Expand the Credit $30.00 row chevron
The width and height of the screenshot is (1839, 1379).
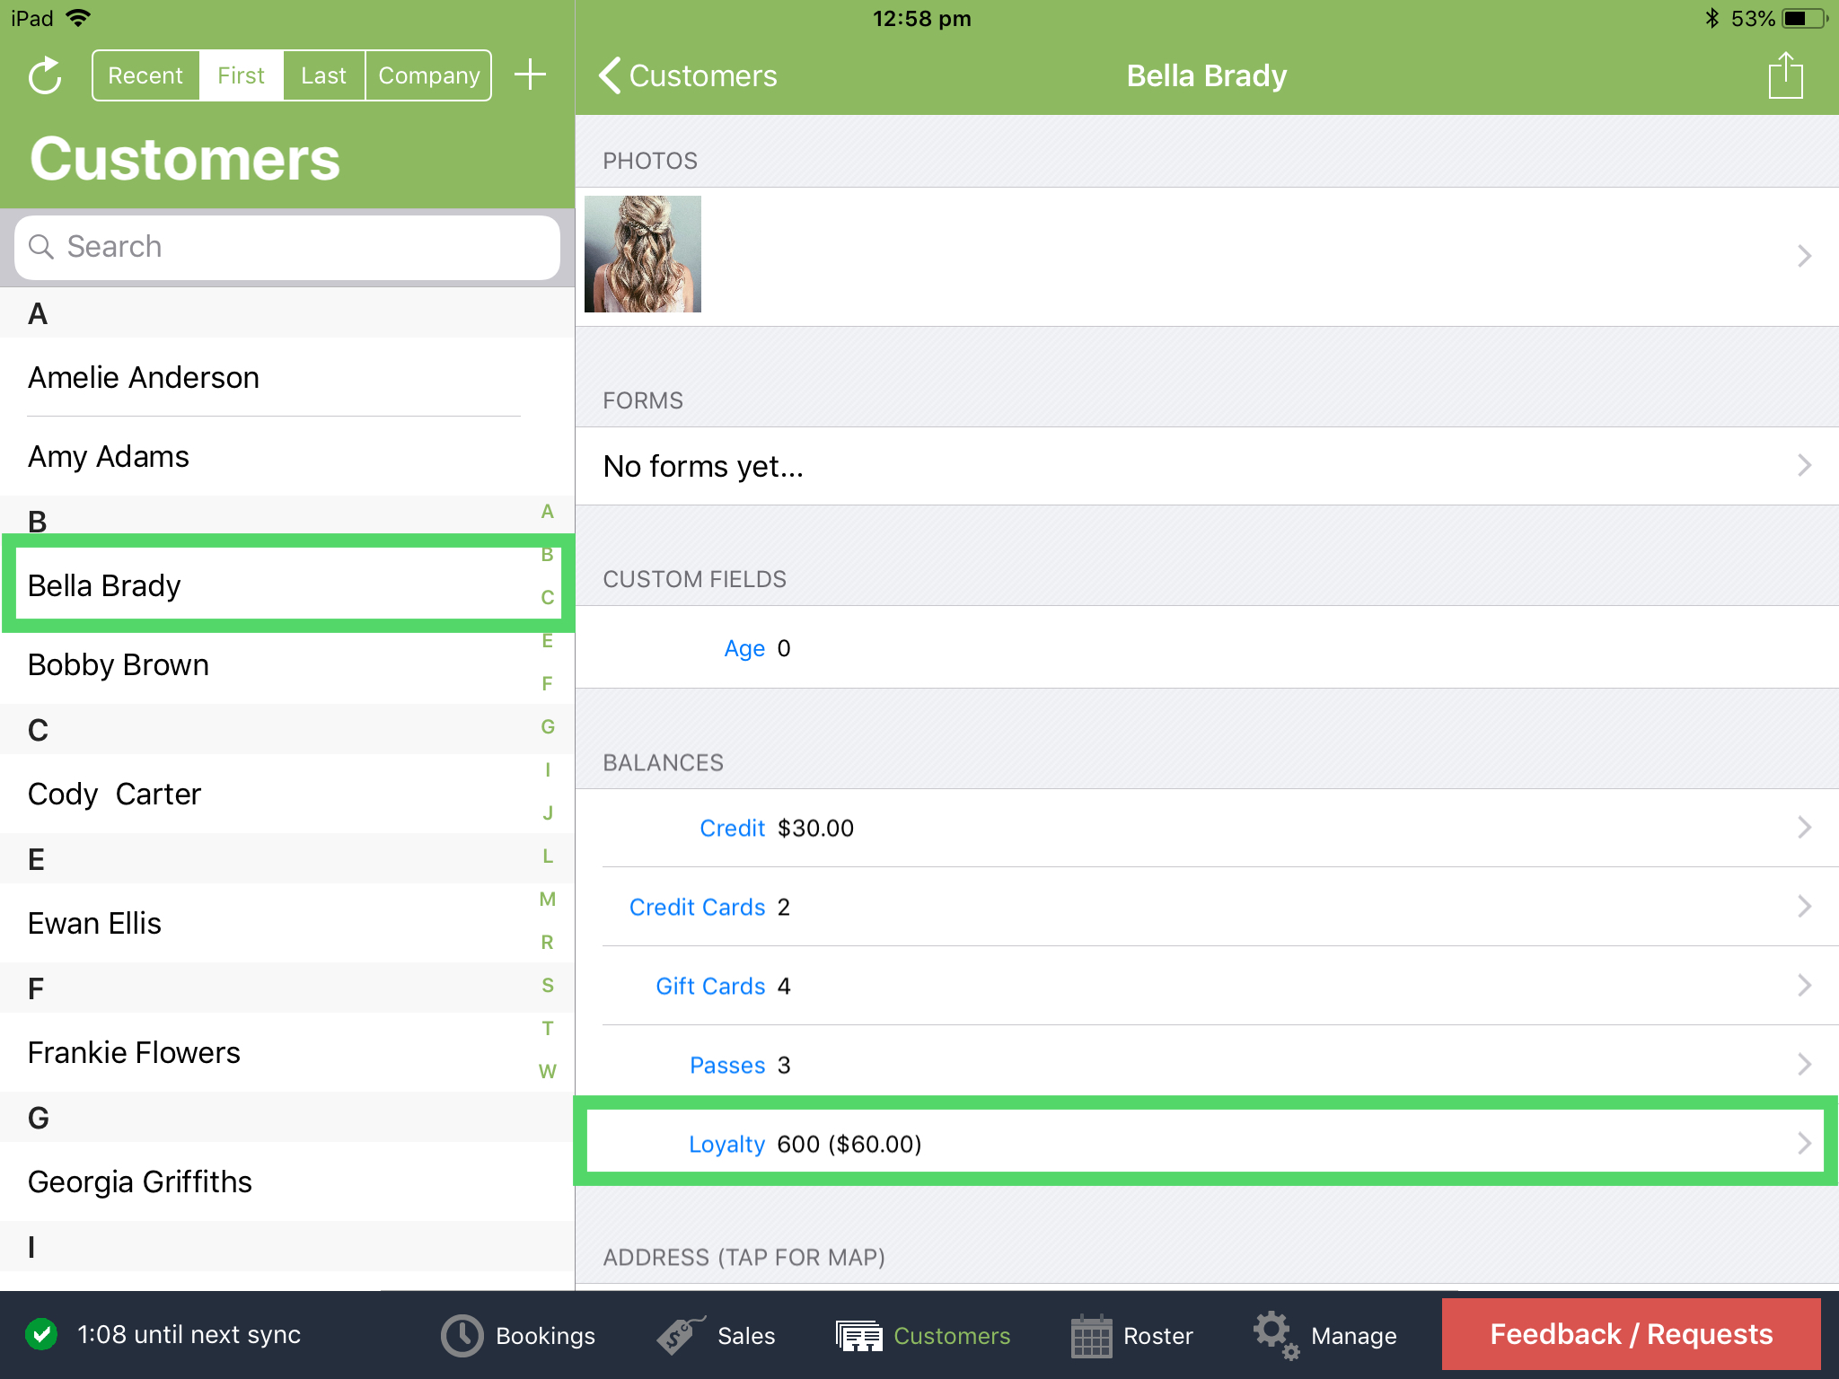point(1804,827)
